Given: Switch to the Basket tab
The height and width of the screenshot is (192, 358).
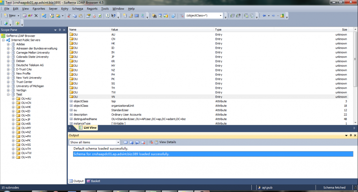Looking at the screenshot, I should click(94, 181).
